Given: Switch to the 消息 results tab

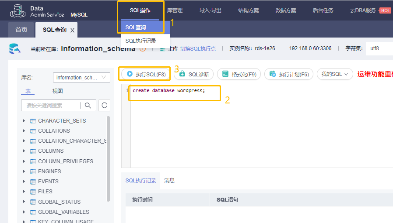Looking at the screenshot, I should (169, 181).
